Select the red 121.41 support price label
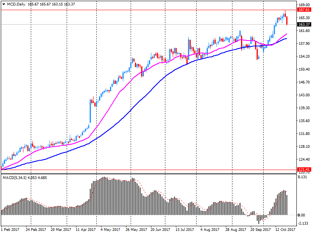The image size is (312, 234). pyautogui.click(x=304, y=170)
